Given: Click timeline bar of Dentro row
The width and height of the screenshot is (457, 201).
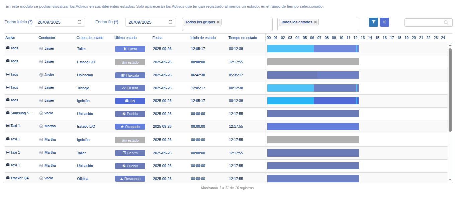Looking at the screenshot, I should [x=313, y=153].
